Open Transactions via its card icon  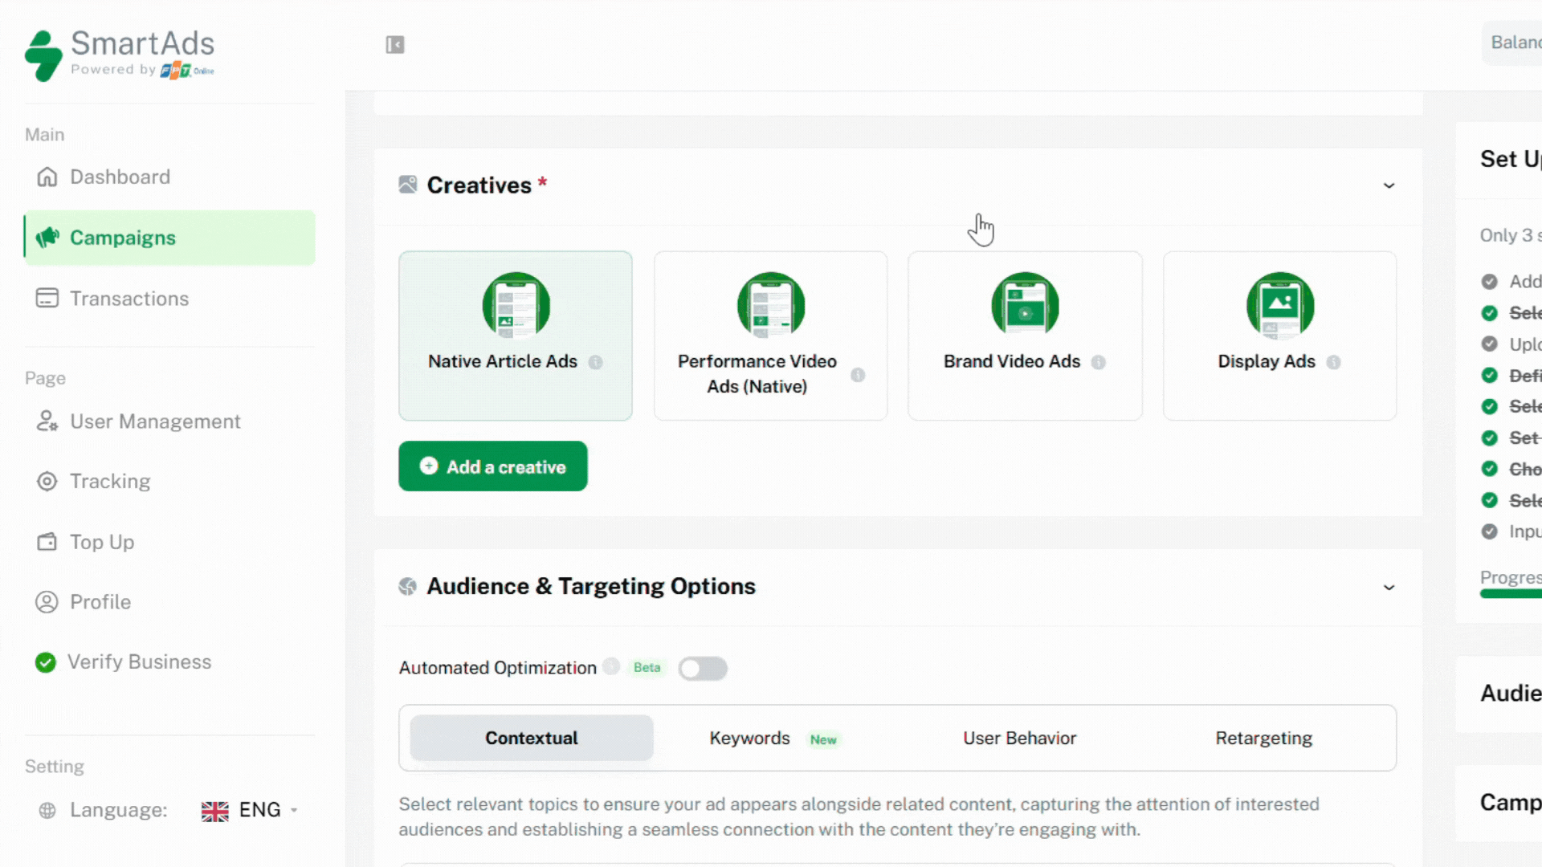point(47,298)
